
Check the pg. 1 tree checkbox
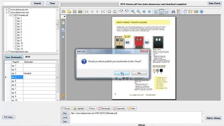click(16, 18)
